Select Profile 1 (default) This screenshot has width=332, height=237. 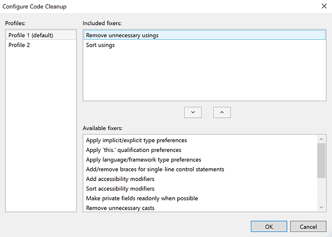pos(31,35)
